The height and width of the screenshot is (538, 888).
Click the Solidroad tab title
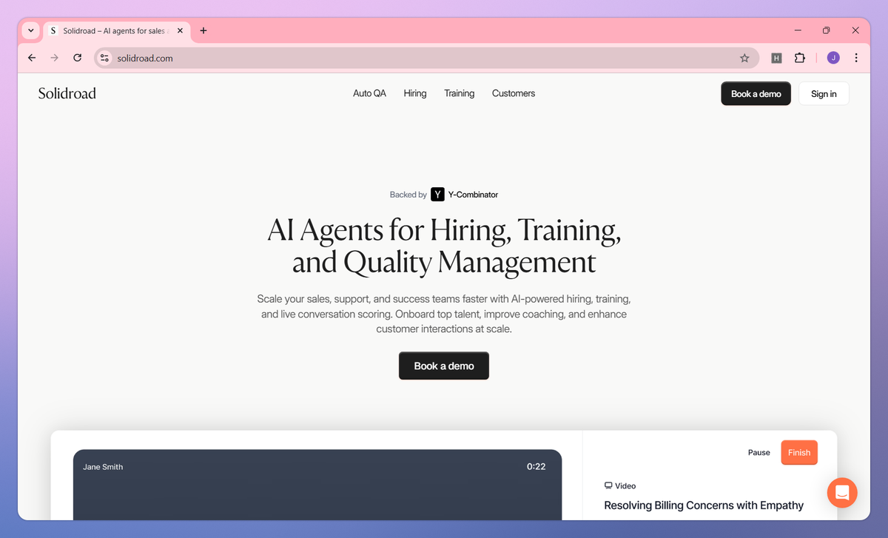point(116,31)
